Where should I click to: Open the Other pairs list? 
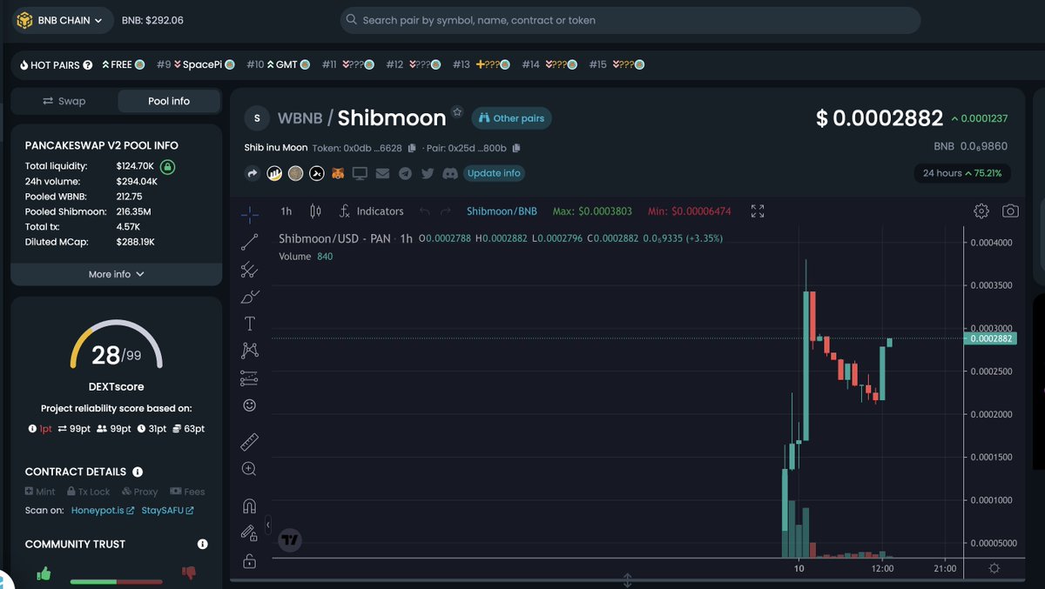pyautogui.click(x=511, y=118)
